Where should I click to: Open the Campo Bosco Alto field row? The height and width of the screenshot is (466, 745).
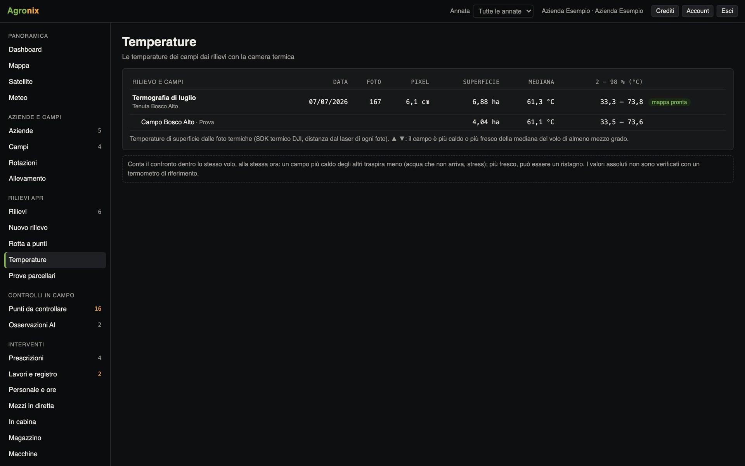428,122
